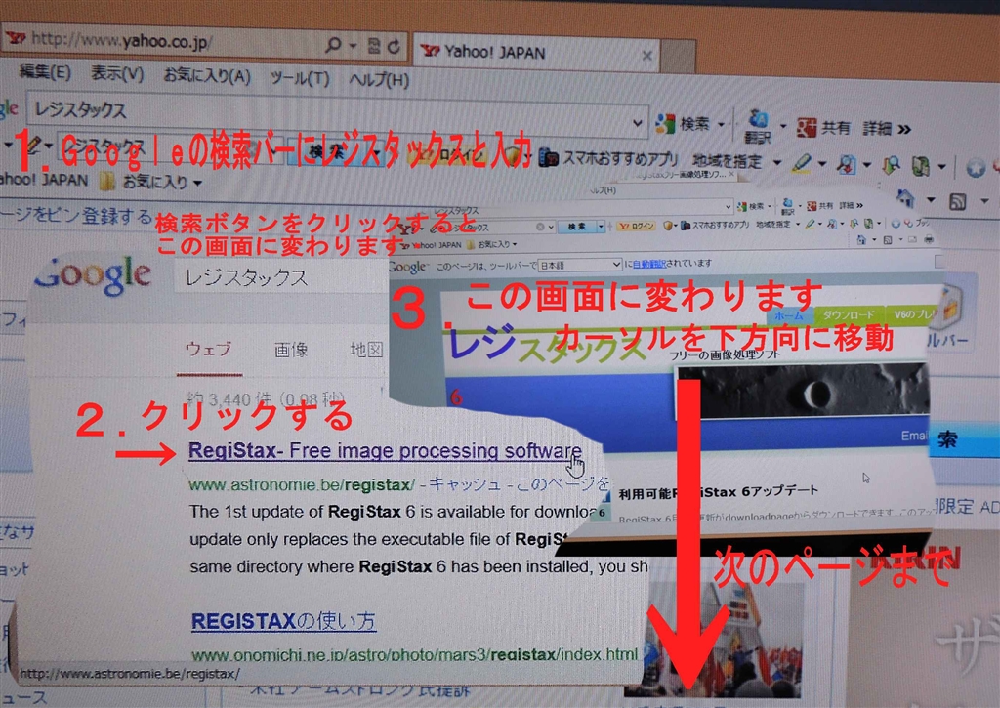Screen dimensions: 1000x708
Task: Click the mail icon in inset command bar
Action: [913, 239]
